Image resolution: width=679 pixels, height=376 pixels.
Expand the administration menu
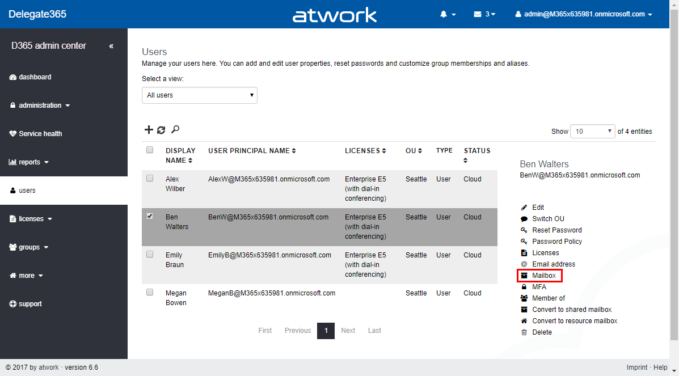39,105
